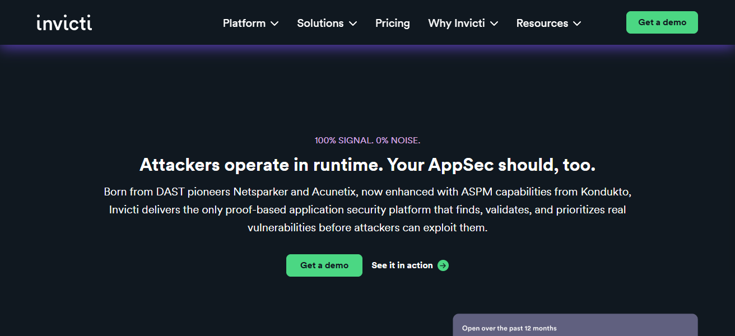Screen dimensions: 735x336
Task: Expand the Platform chevron arrow
Action: 275,24
